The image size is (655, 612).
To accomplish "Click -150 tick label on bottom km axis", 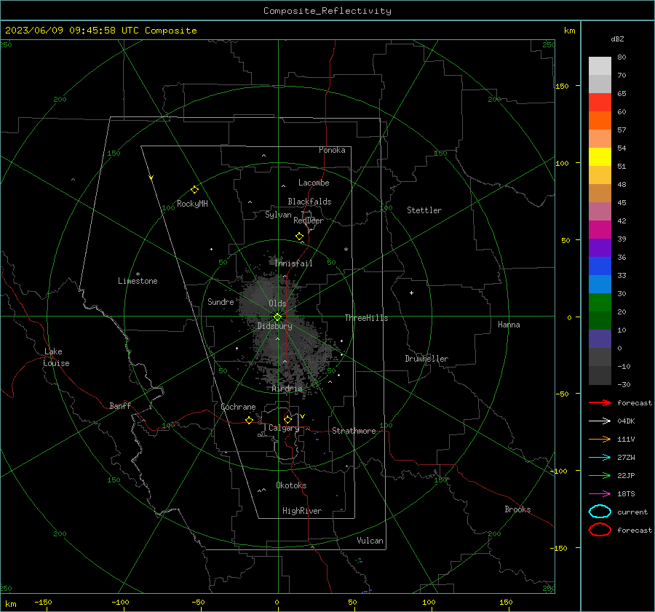I will (43, 602).
